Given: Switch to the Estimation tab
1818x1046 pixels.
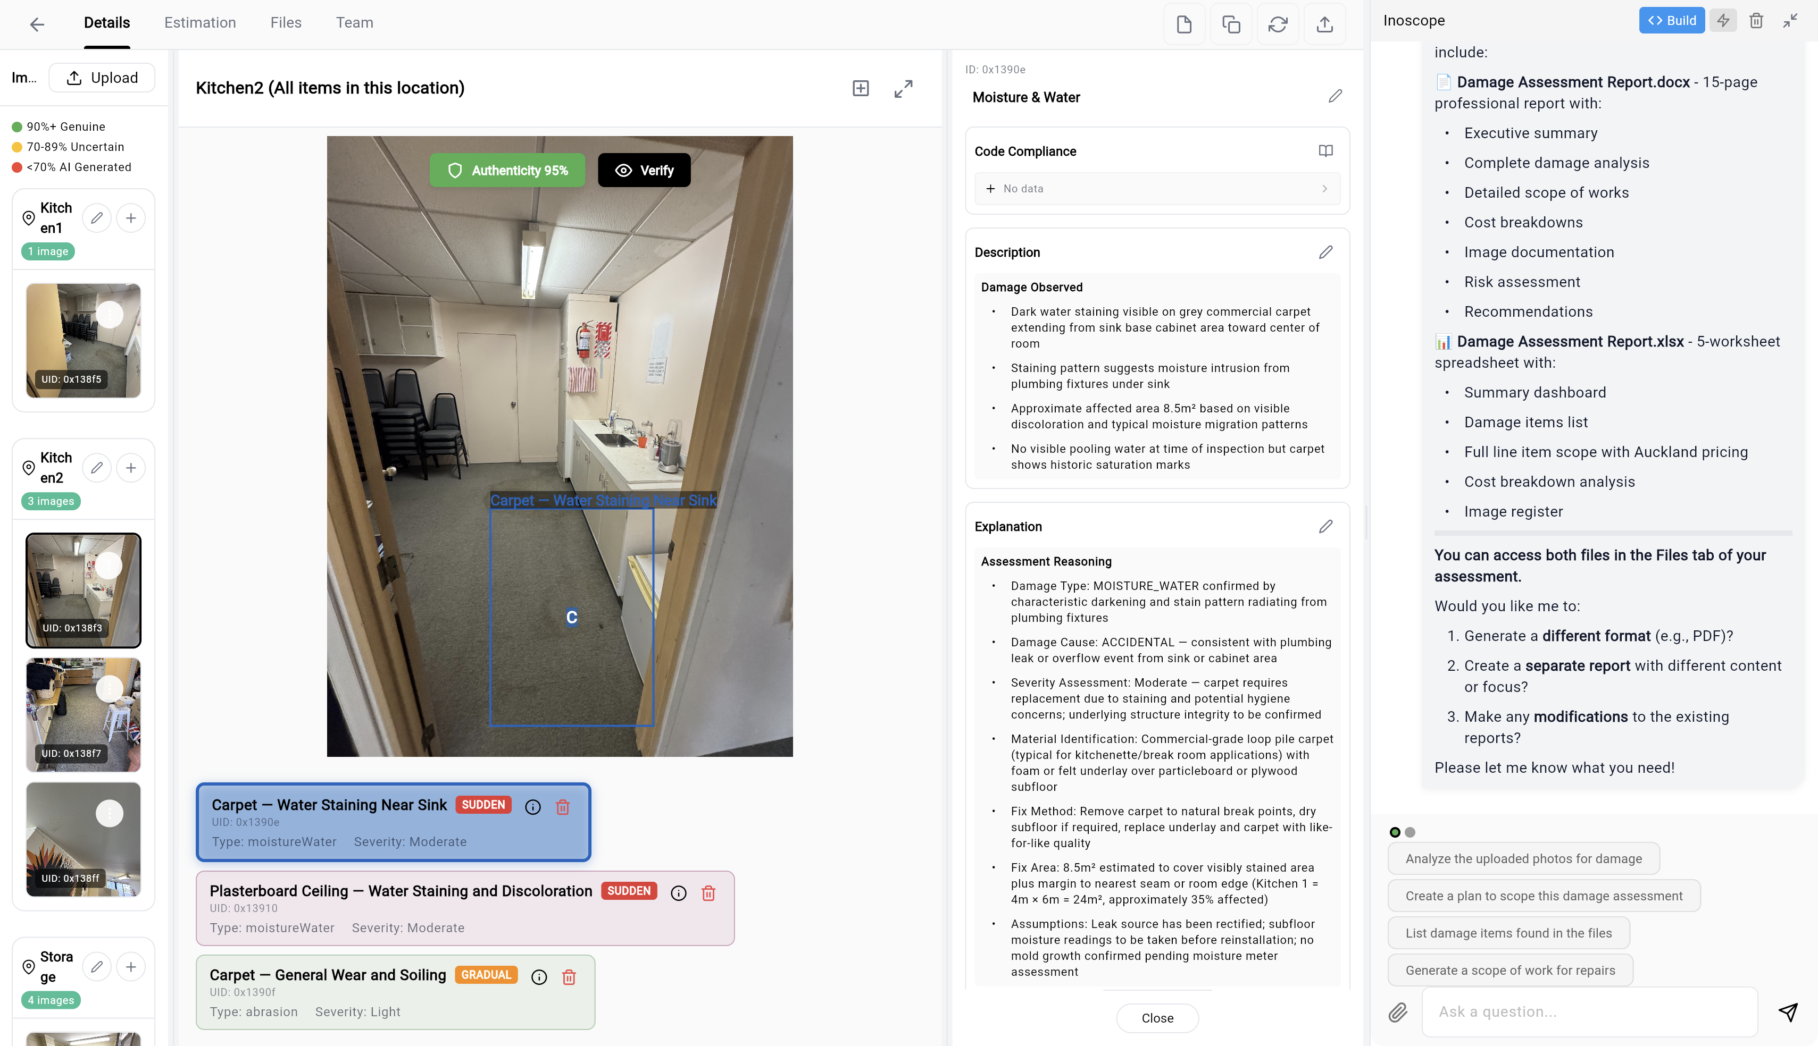Looking at the screenshot, I should 199,22.
